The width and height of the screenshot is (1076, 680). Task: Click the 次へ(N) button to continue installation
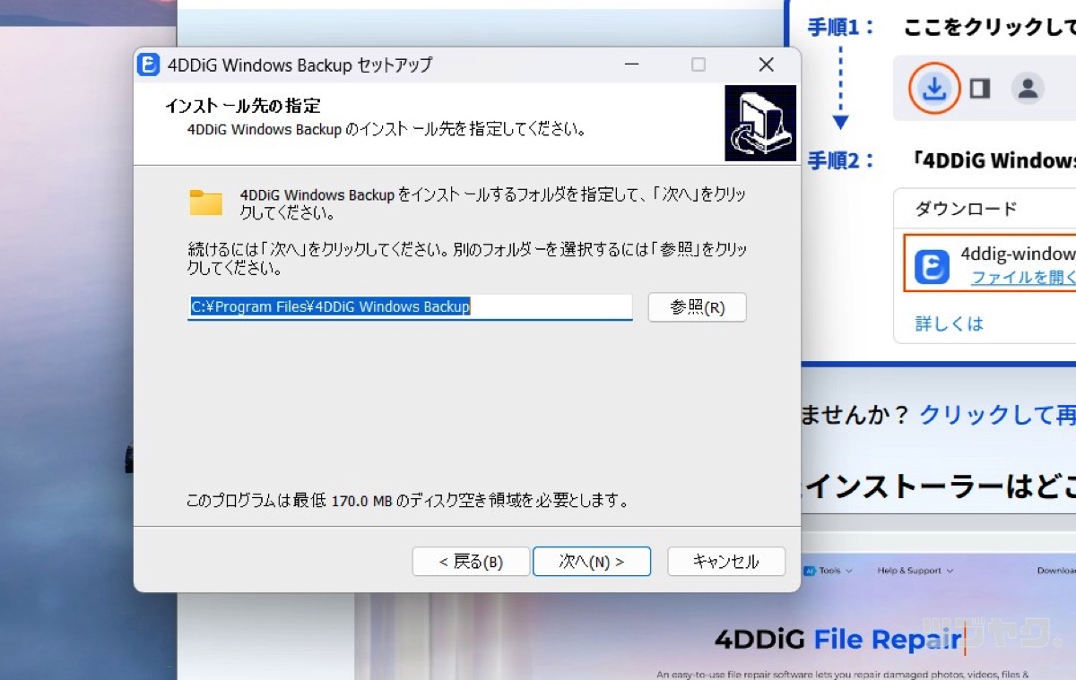[592, 562]
